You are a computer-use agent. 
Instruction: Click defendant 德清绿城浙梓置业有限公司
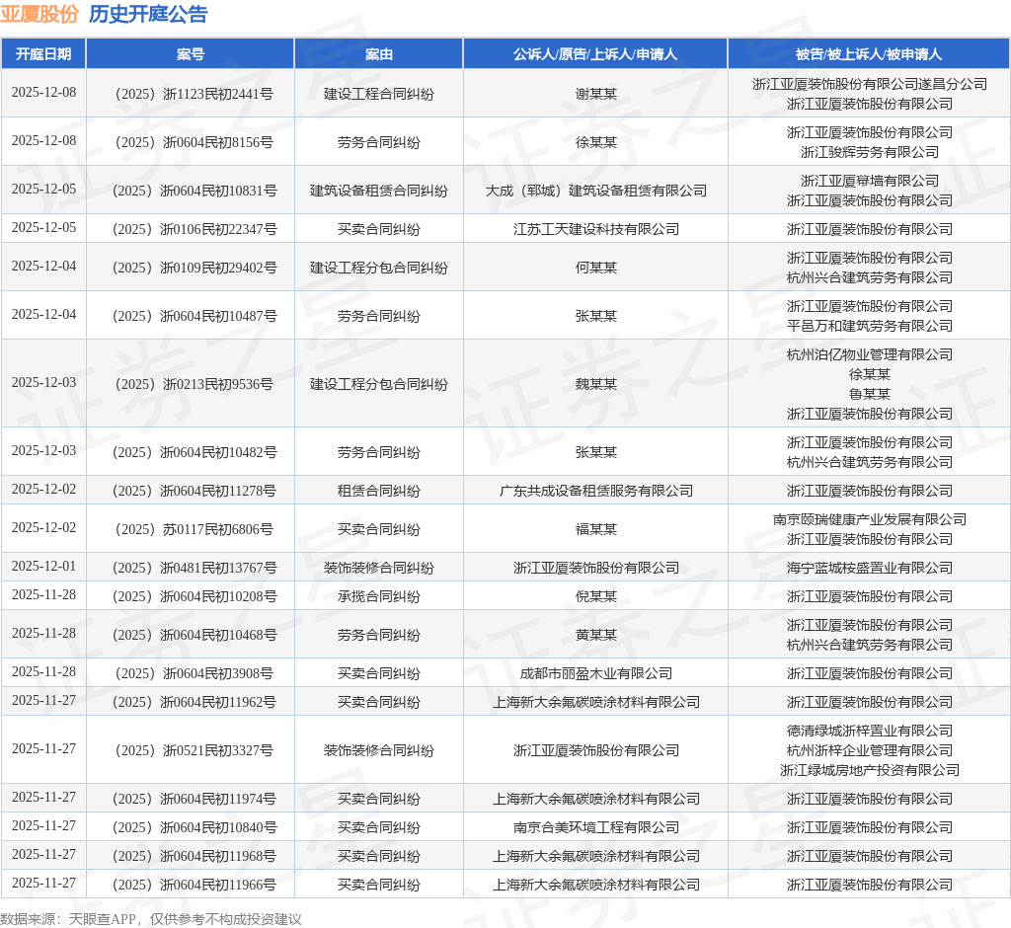(x=869, y=731)
